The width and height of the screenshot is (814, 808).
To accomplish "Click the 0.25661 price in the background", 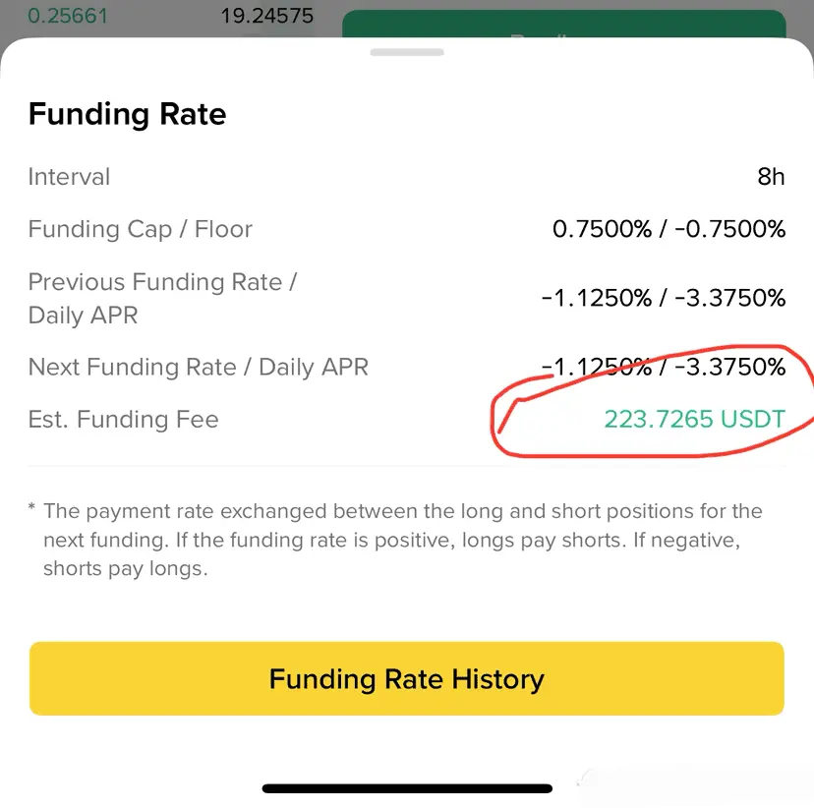I will 68,16.
